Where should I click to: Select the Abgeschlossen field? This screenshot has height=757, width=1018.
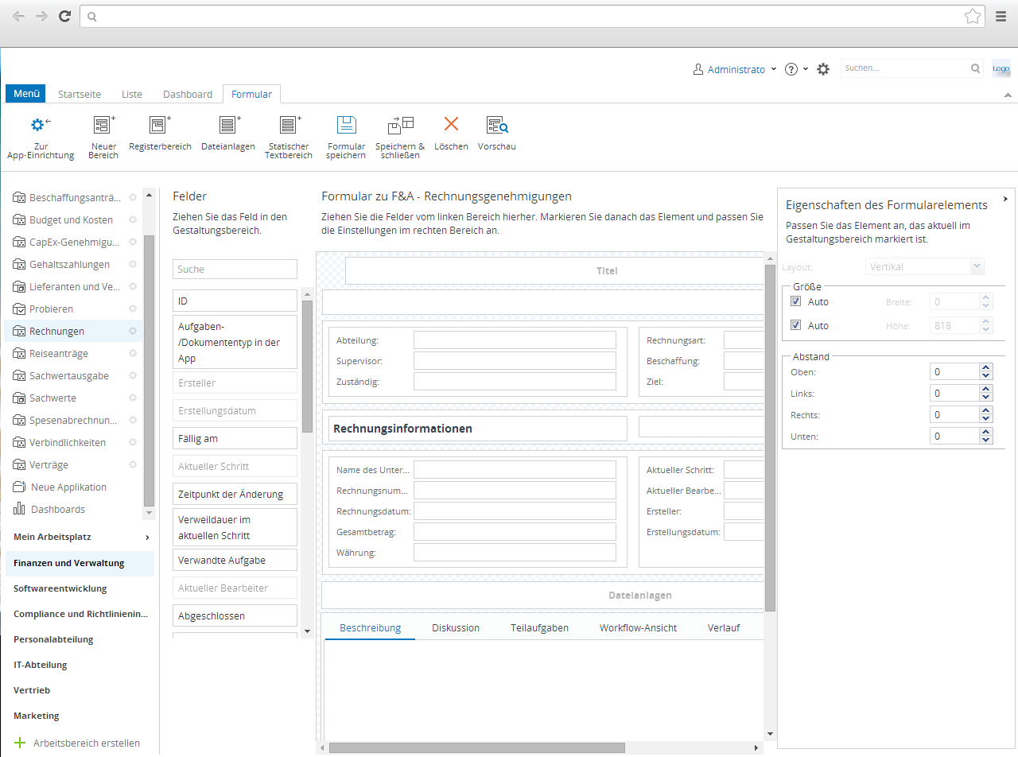tap(235, 615)
